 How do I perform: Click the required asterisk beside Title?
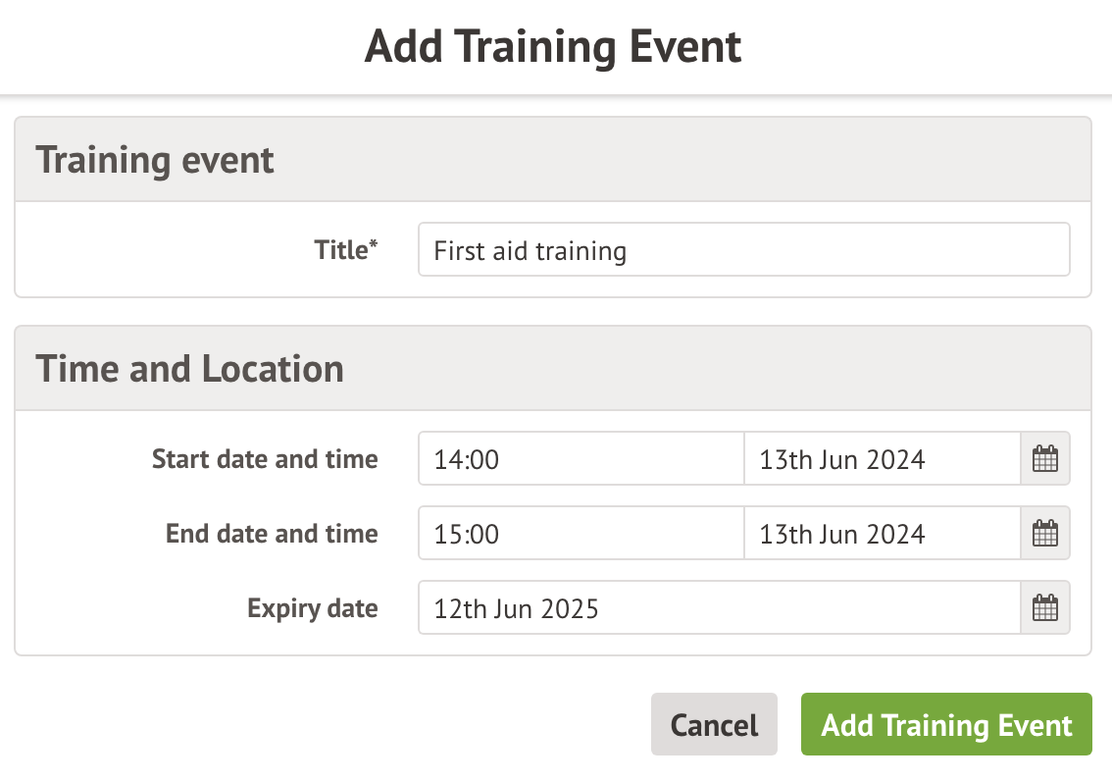(x=374, y=245)
